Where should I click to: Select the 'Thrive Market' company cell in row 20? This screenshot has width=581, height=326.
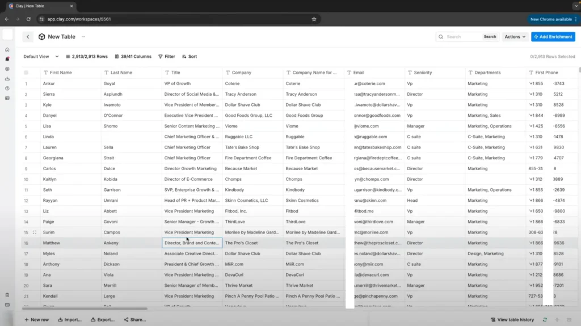coord(253,286)
